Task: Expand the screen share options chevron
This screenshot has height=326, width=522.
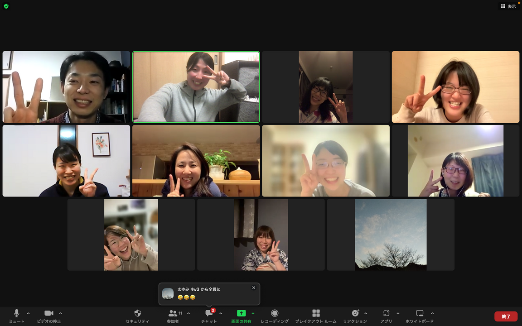Action: tap(253, 313)
